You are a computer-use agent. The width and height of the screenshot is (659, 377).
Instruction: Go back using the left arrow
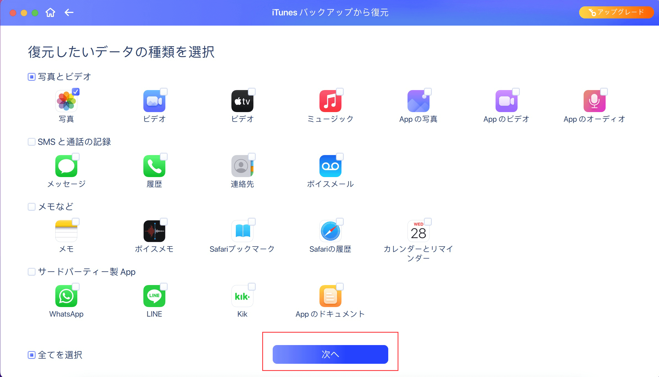[x=69, y=13]
